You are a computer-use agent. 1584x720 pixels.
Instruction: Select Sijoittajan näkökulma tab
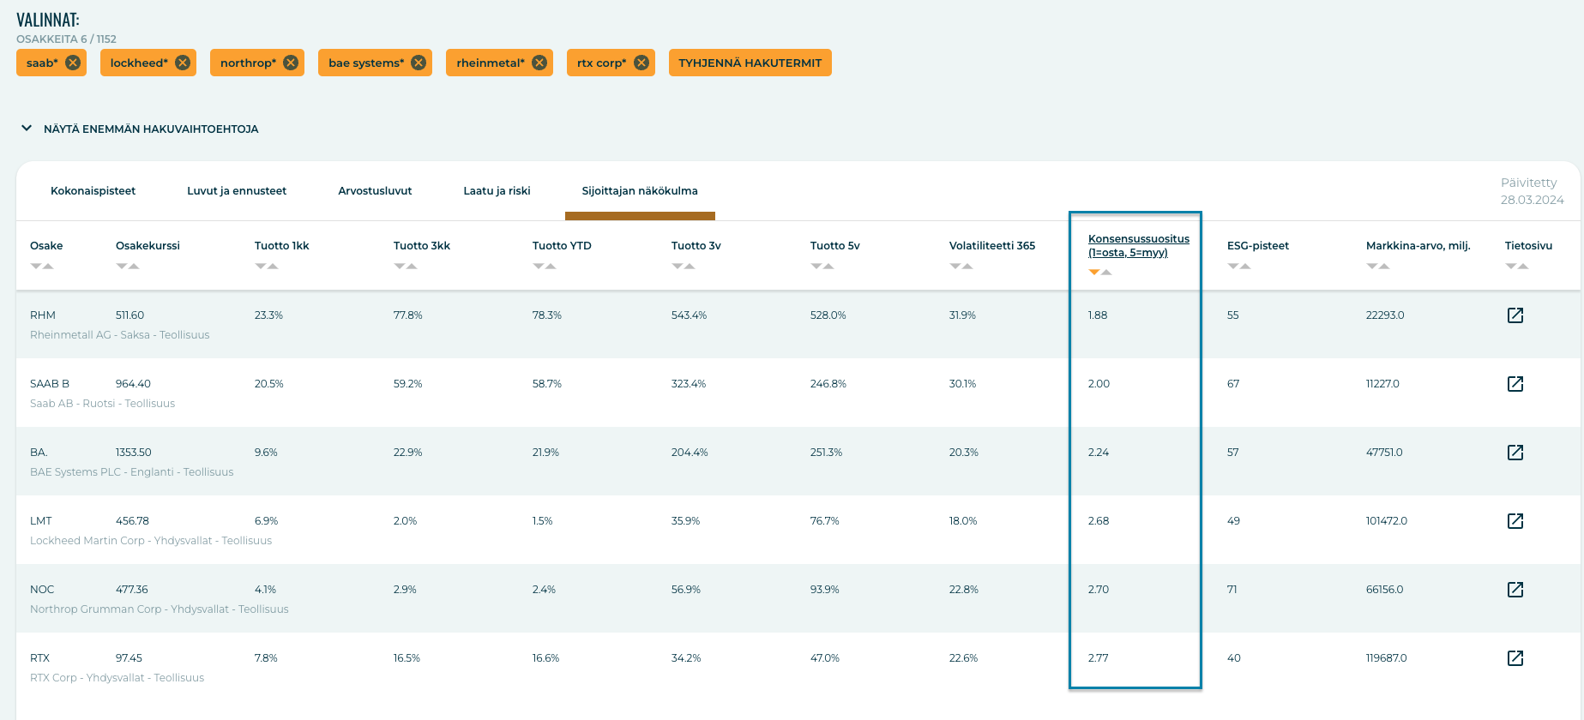(x=640, y=191)
